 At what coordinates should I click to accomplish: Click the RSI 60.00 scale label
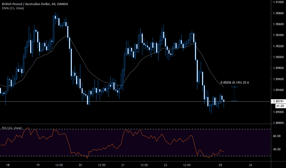point(277,136)
